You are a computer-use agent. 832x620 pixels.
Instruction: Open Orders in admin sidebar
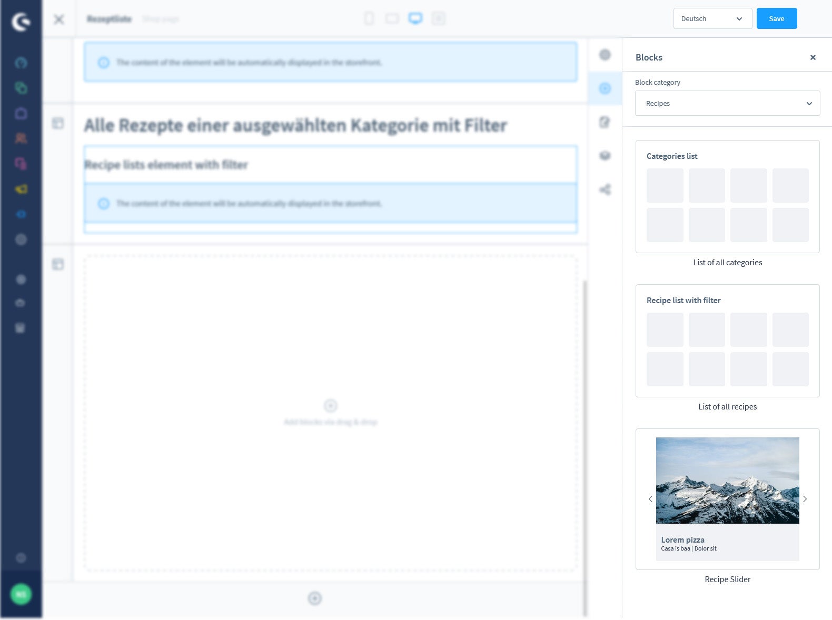[21, 113]
